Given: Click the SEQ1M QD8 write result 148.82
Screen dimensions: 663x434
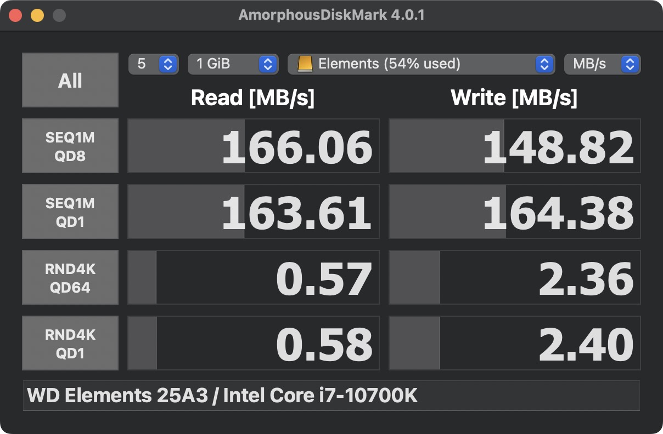Looking at the screenshot, I should point(515,146).
